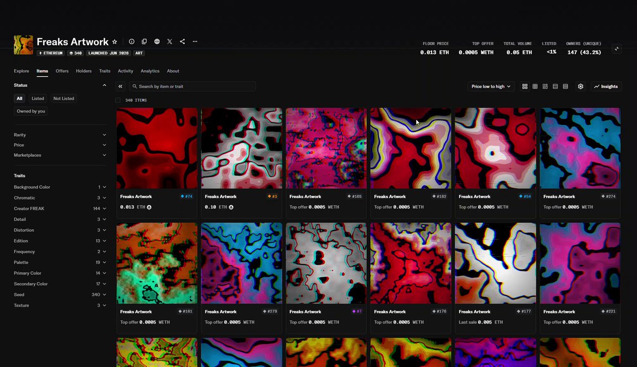
Task: Switch to small dense grid view
Action: pos(535,86)
